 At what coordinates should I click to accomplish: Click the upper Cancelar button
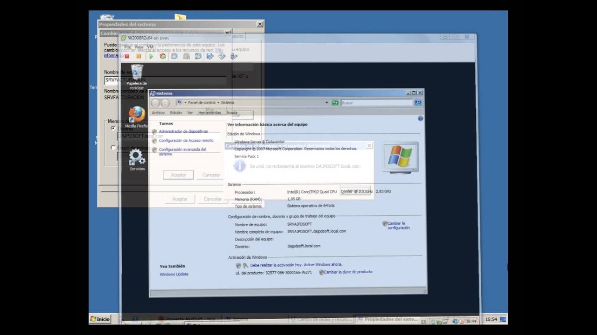click(x=211, y=175)
